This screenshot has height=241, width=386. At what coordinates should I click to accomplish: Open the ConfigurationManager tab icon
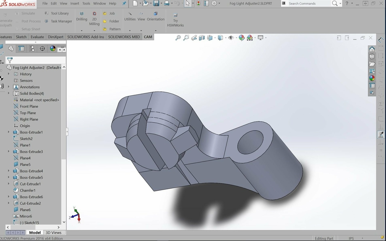(x=32, y=48)
